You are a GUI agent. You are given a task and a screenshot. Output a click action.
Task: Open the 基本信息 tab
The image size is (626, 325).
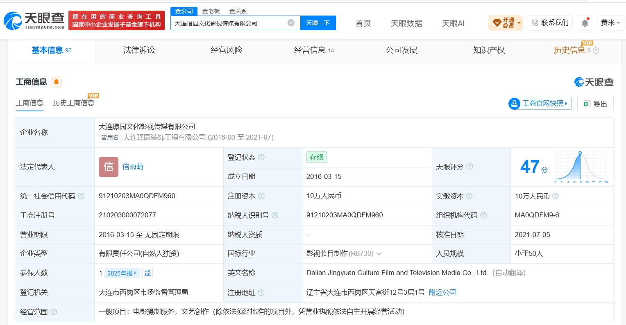click(52, 50)
